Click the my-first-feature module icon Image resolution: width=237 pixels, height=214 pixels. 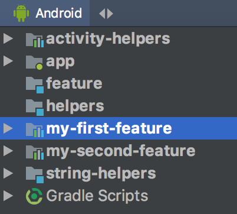tap(35, 130)
